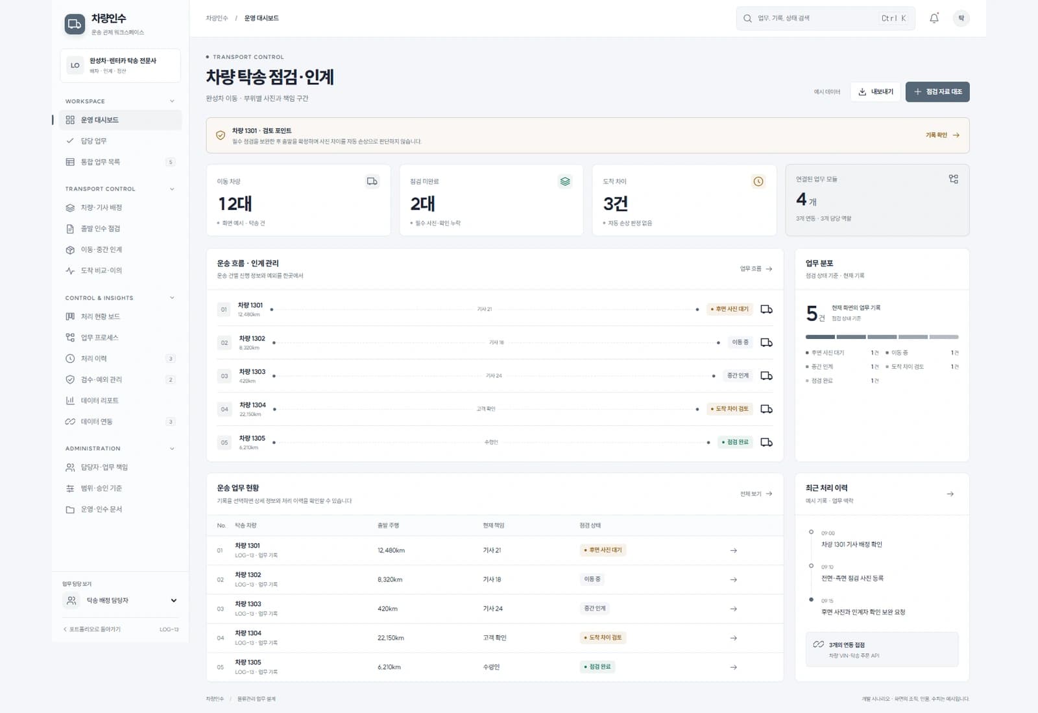Open row arrow for 차량 1303 in table
Viewport: 1038px width, 713px height.
(x=733, y=609)
